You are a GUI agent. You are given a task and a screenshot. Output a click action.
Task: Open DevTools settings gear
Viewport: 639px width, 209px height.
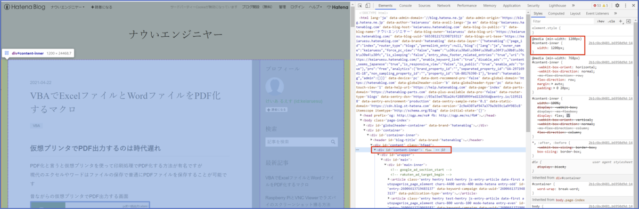(x=617, y=5)
